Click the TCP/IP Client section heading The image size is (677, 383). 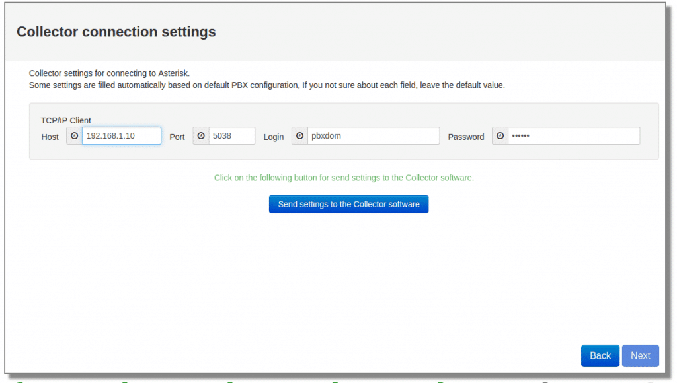click(66, 120)
